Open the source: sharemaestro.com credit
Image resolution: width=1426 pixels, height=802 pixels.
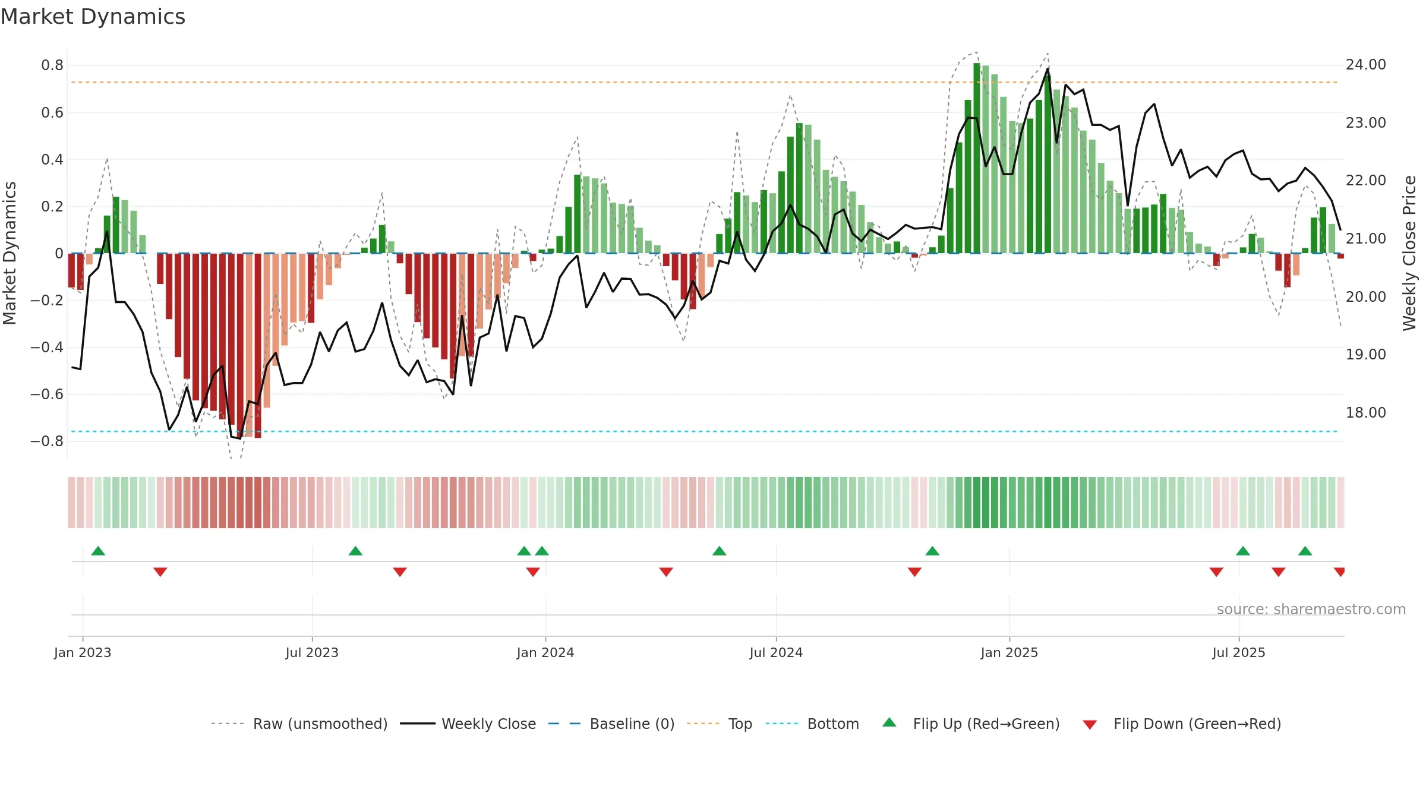tap(1311, 609)
